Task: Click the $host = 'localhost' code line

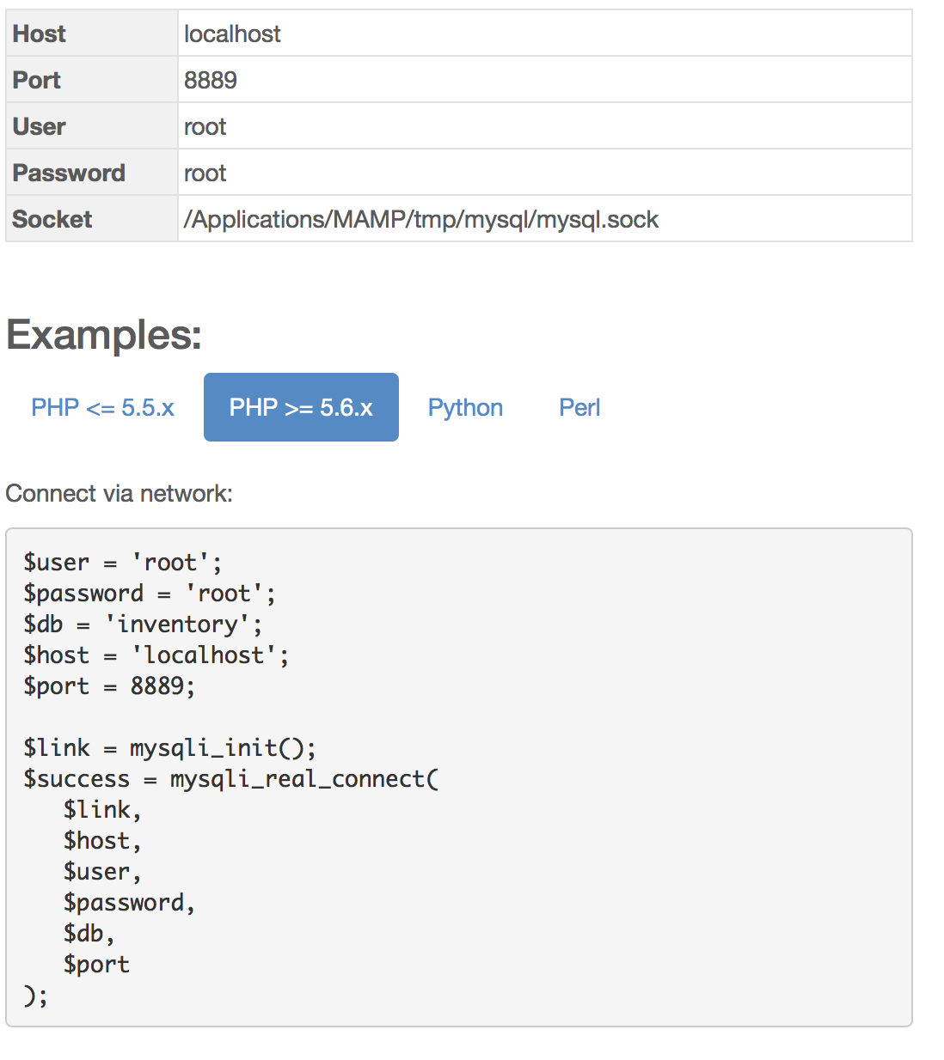Action: pyautogui.click(x=156, y=655)
